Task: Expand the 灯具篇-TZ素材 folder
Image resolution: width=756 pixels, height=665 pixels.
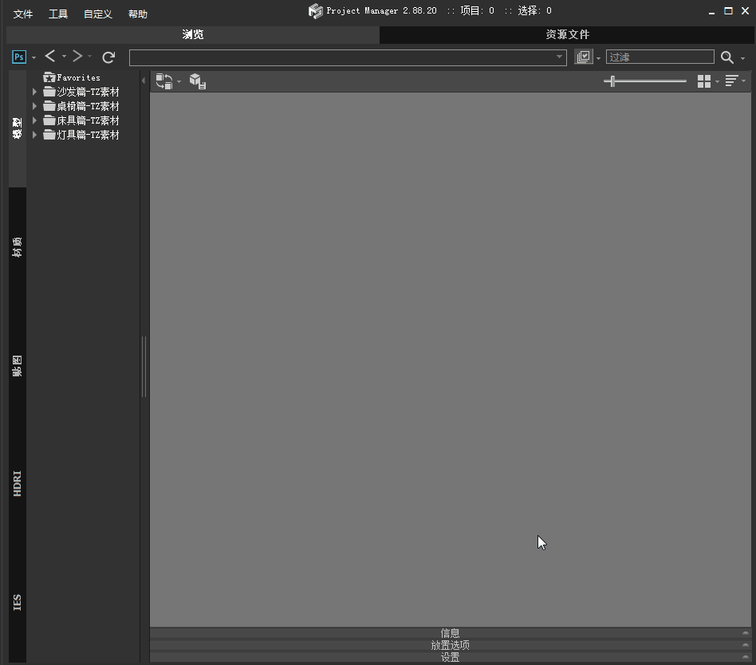Action: coord(35,135)
